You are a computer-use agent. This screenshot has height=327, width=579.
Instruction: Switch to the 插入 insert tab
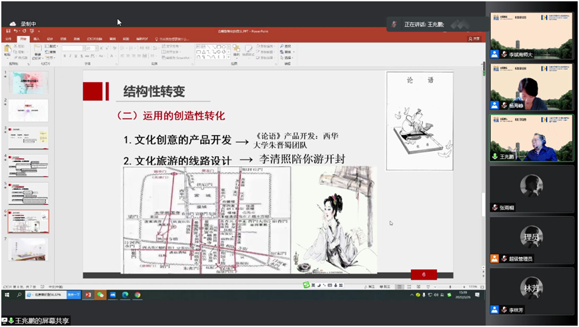(x=36, y=39)
